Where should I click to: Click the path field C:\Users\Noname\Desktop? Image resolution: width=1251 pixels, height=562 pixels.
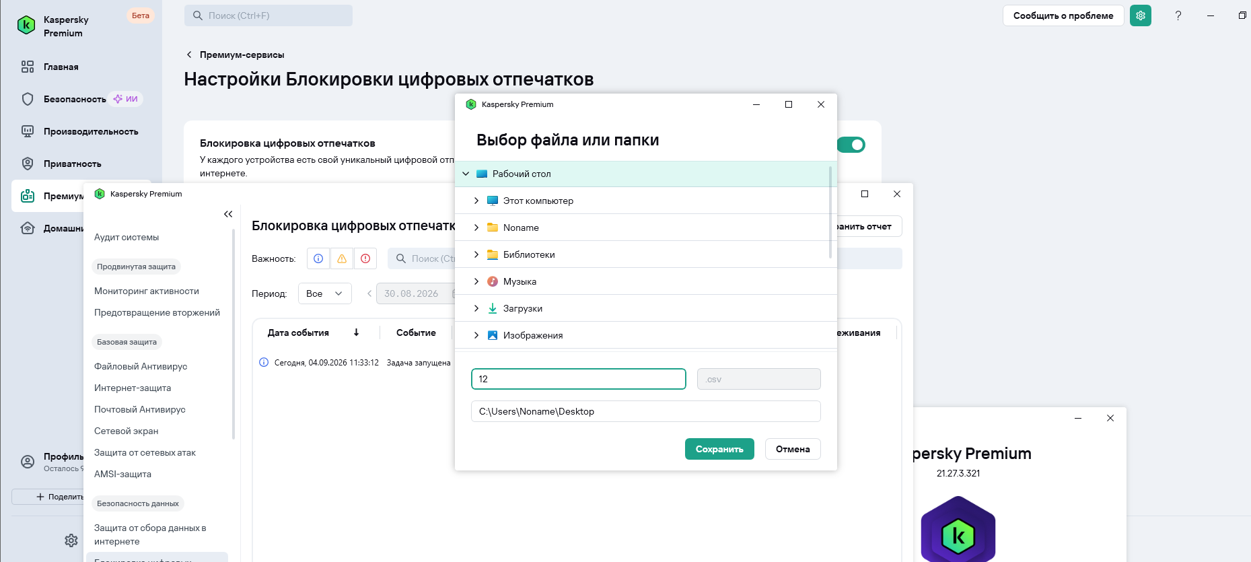click(x=646, y=411)
